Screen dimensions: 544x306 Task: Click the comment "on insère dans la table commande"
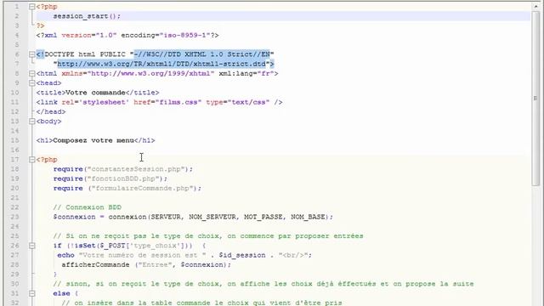[x=201, y=303]
